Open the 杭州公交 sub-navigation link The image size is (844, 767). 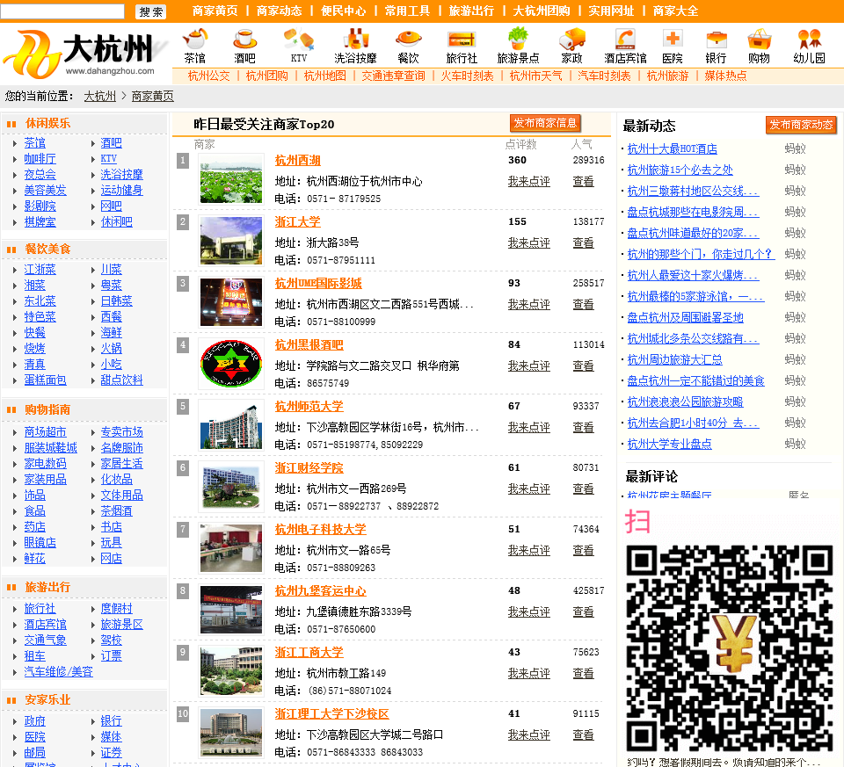tap(208, 76)
